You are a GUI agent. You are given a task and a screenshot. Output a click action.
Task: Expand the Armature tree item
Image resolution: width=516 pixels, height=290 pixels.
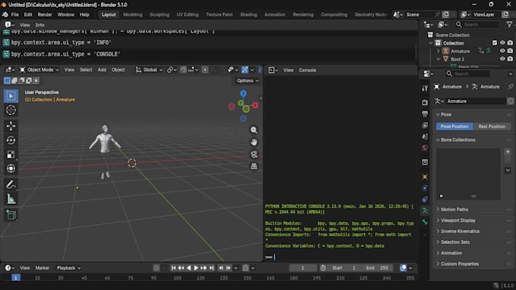[438, 51]
